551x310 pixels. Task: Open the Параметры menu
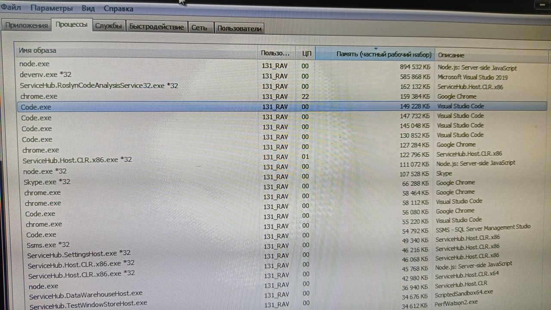point(52,8)
